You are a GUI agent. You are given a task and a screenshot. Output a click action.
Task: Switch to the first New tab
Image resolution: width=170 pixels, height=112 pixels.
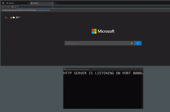[x=17, y=3]
